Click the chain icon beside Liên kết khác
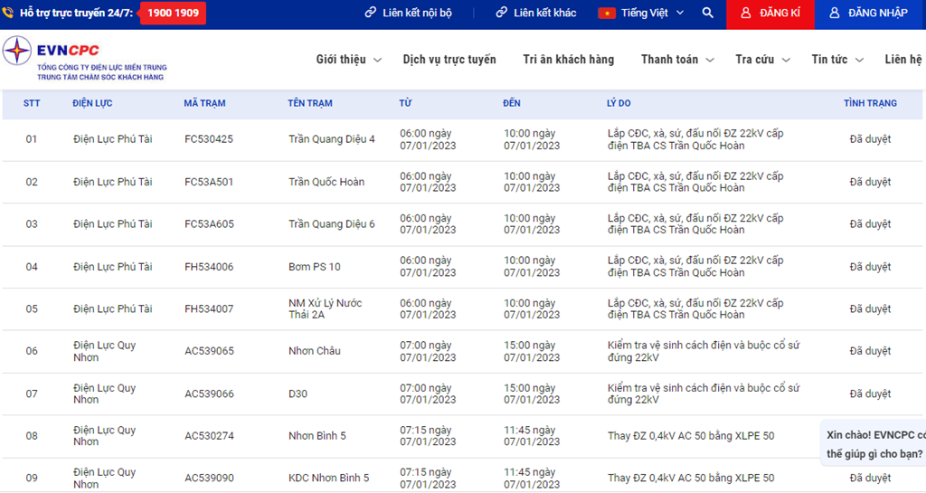Image resolution: width=926 pixels, height=493 pixels. tap(502, 14)
